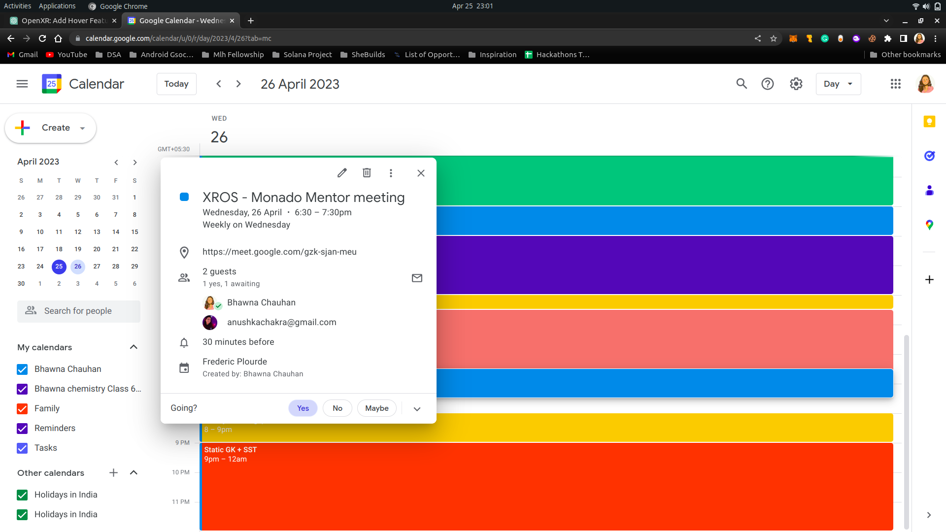Uncheck the Family calendar
Viewport: 946px width, 532px height.
(x=22, y=408)
